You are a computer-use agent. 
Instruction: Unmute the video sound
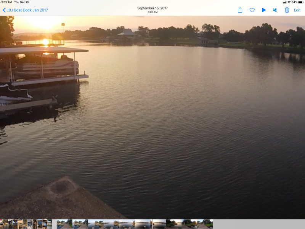coord(275,10)
